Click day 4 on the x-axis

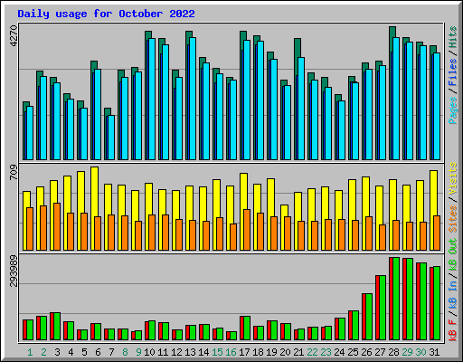tap(71, 352)
